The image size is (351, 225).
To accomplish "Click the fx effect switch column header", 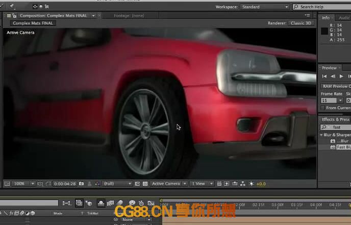I will point(11,213).
